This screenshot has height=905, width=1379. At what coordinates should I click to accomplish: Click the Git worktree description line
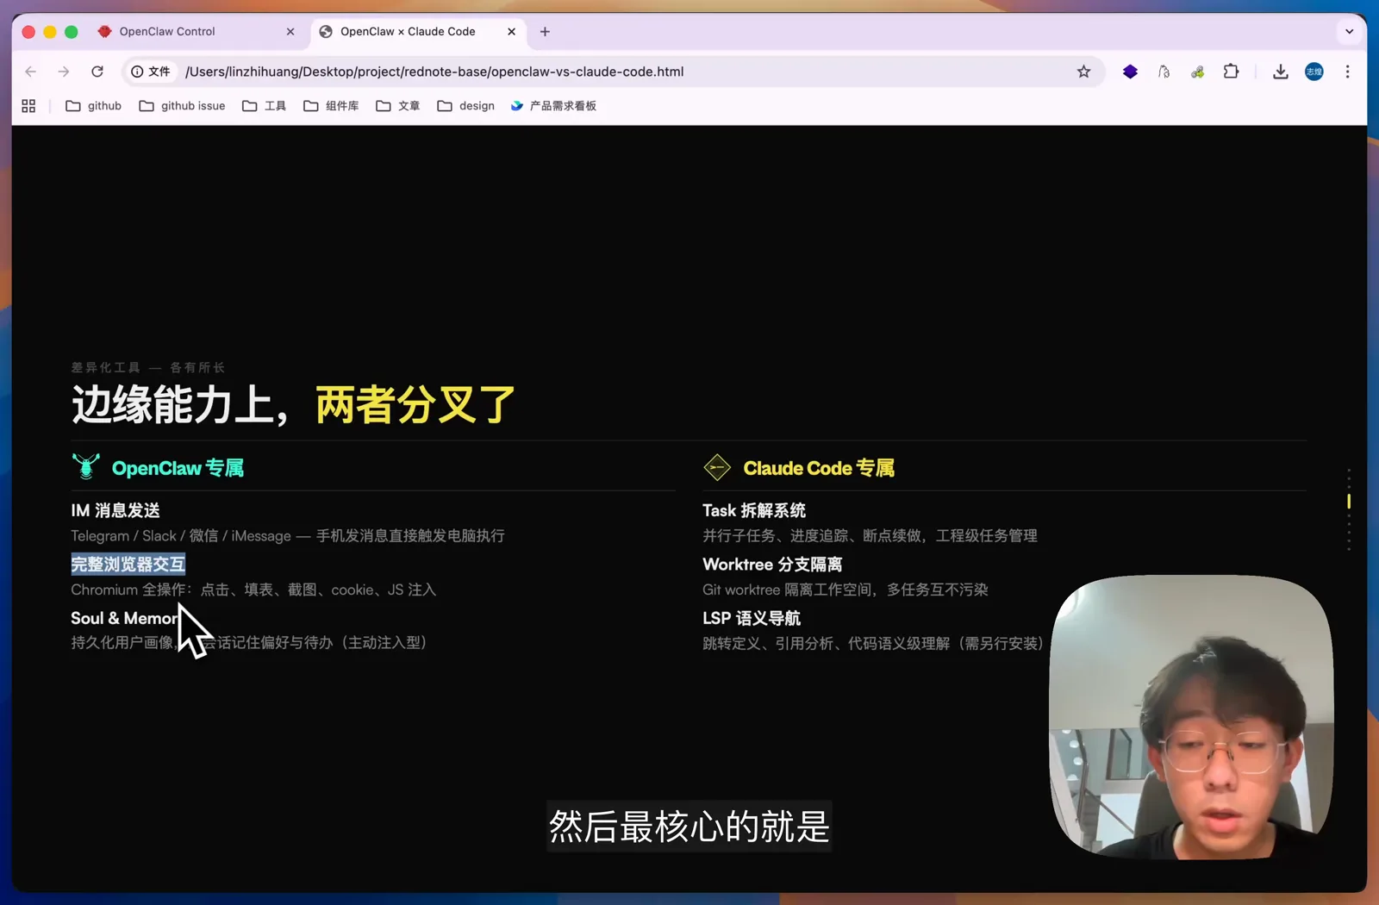845,590
